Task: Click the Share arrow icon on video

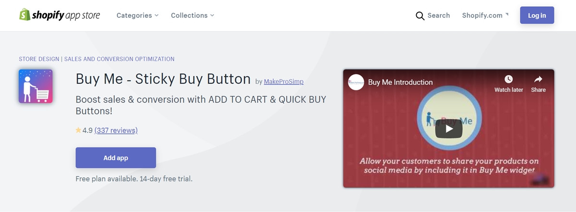Action: 538,79
